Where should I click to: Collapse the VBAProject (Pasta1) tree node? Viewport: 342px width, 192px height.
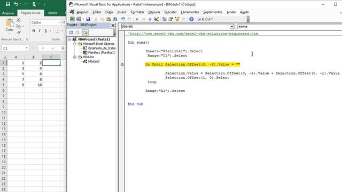coord(69,39)
